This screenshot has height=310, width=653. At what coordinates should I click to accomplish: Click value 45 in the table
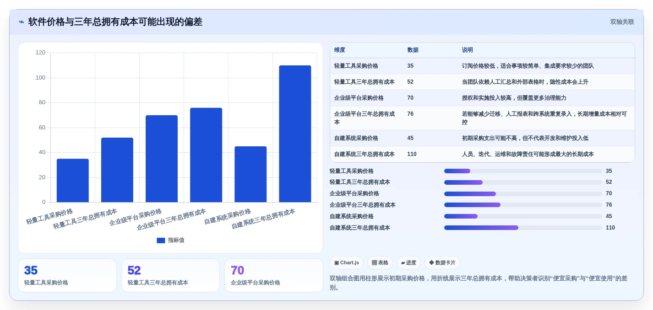point(410,138)
